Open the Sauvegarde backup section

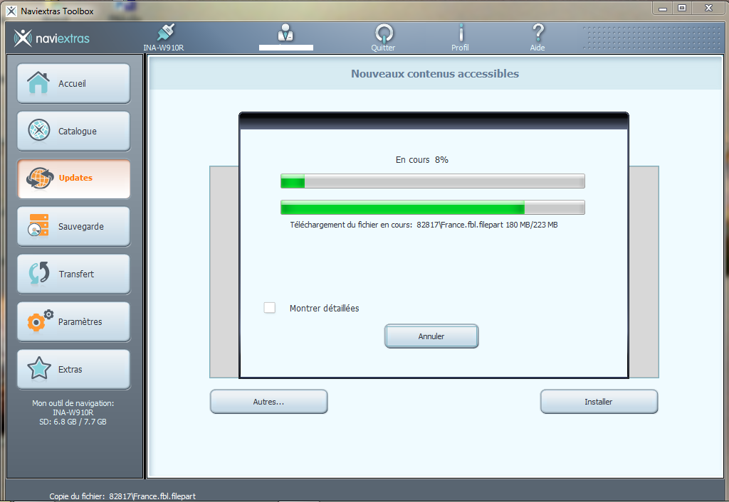coord(73,227)
